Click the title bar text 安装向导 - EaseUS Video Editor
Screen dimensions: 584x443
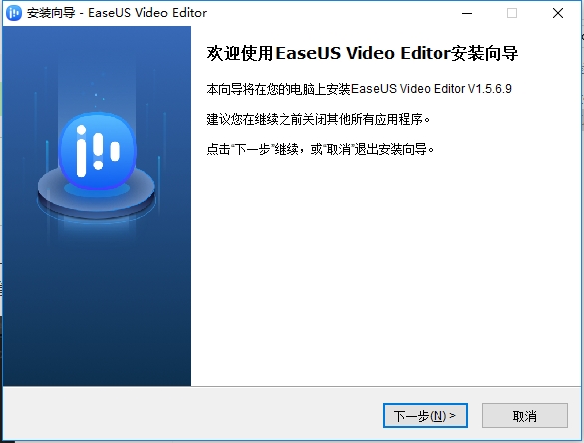[117, 13]
